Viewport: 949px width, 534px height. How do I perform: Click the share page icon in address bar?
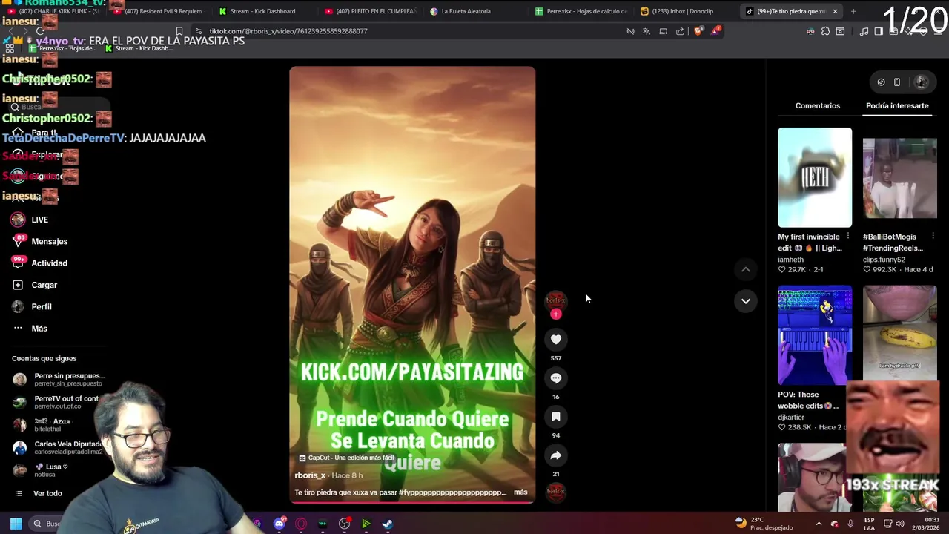[x=680, y=31]
